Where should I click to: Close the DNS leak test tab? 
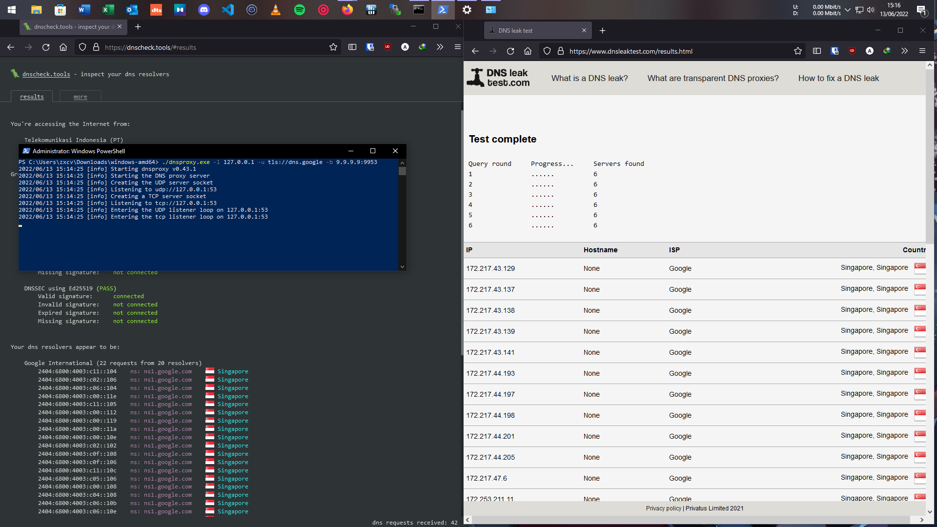coord(584,31)
